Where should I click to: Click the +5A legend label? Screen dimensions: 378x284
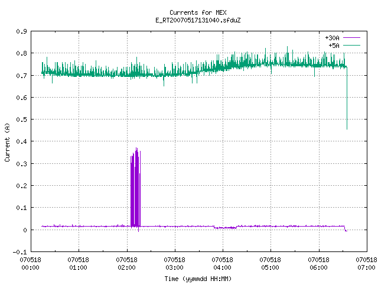click(x=334, y=46)
